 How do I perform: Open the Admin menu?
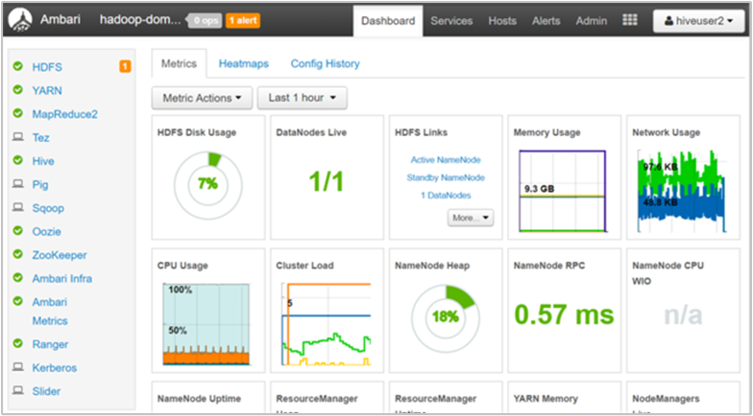(x=592, y=21)
